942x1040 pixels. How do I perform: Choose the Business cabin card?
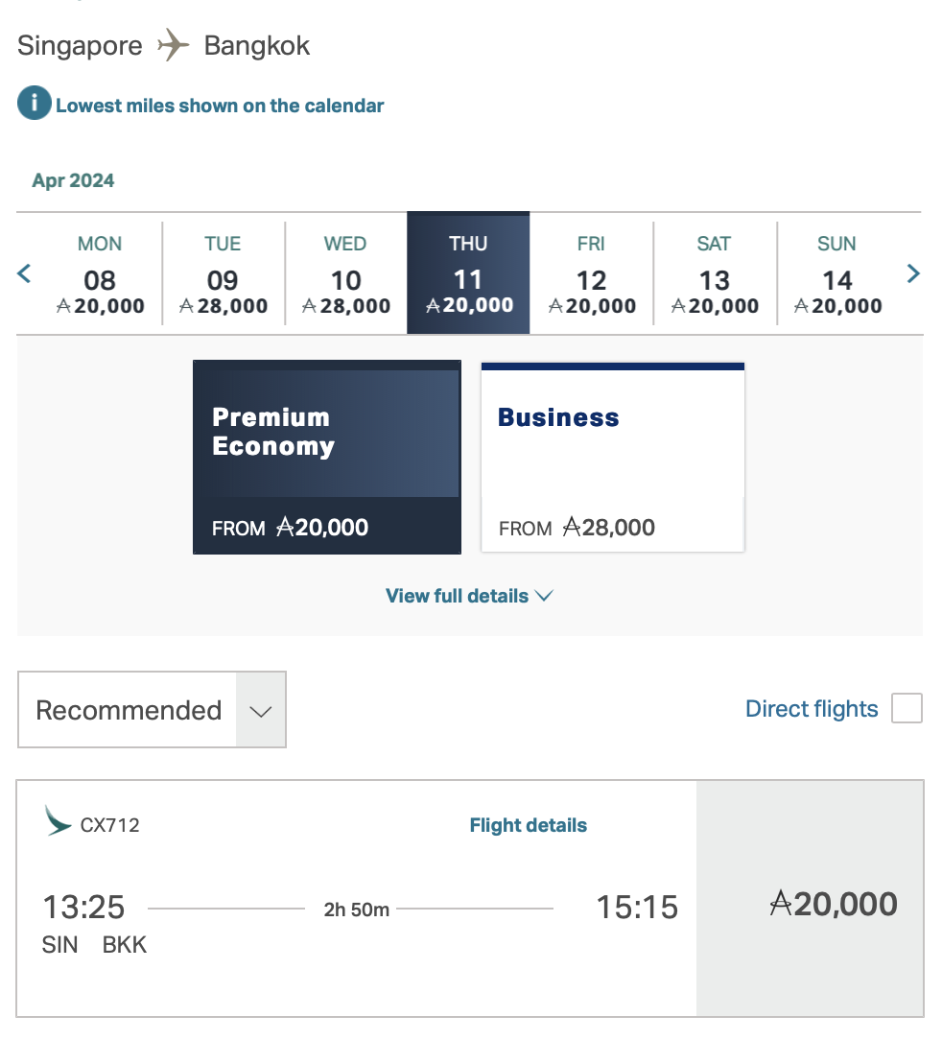pyautogui.click(x=613, y=457)
